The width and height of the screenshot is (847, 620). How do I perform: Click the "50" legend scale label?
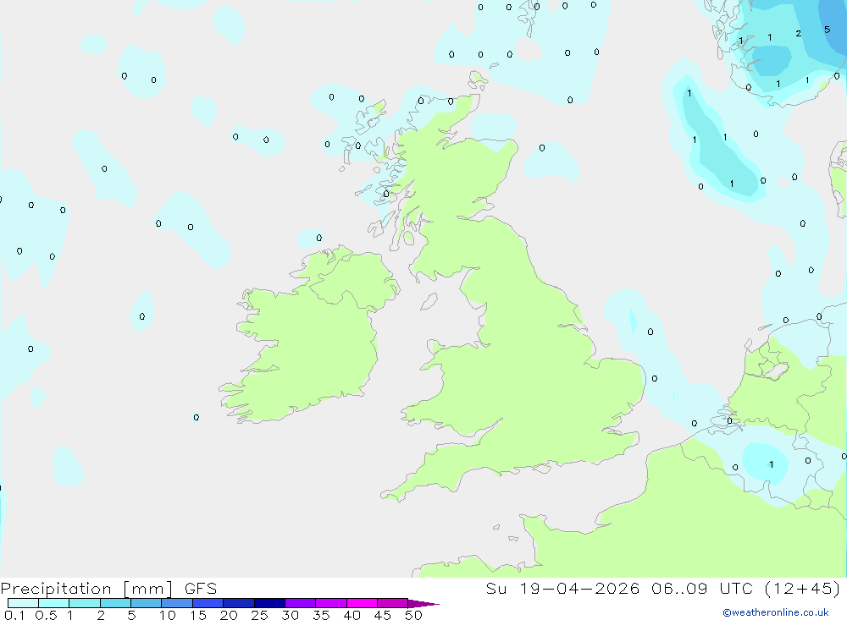click(x=413, y=615)
